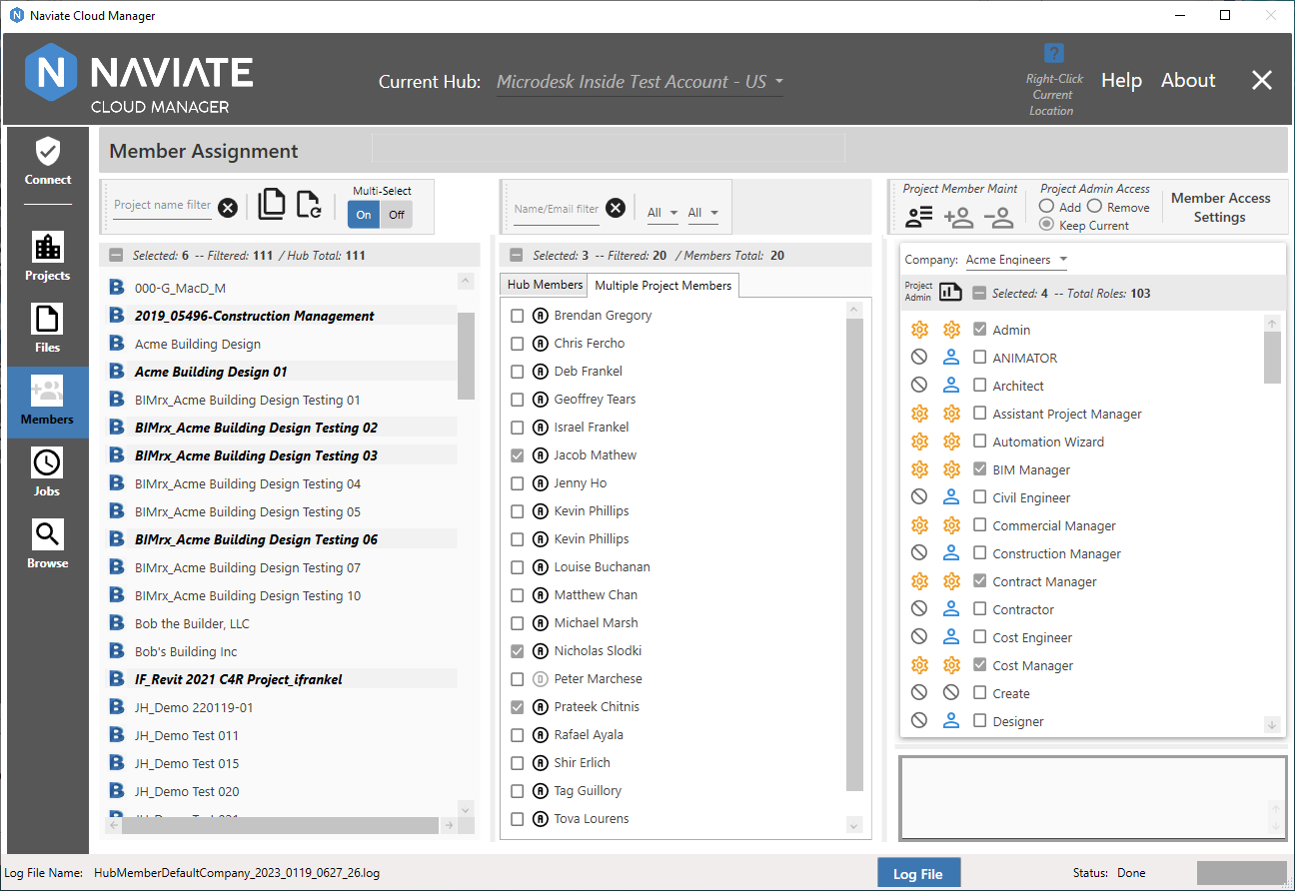Image resolution: width=1295 pixels, height=891 pixels.
Task: Select project JH_Demo Test 015
Action: [187, 763]
